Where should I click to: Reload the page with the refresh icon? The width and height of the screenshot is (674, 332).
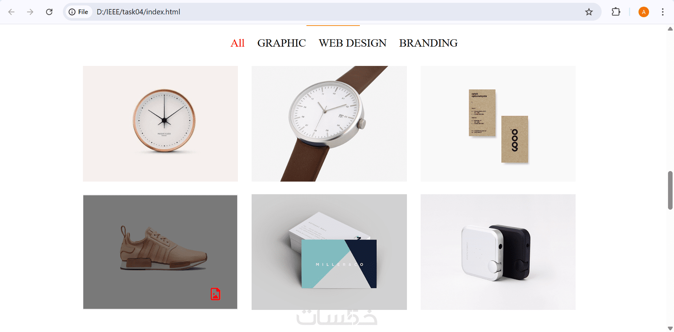point(49,12)
